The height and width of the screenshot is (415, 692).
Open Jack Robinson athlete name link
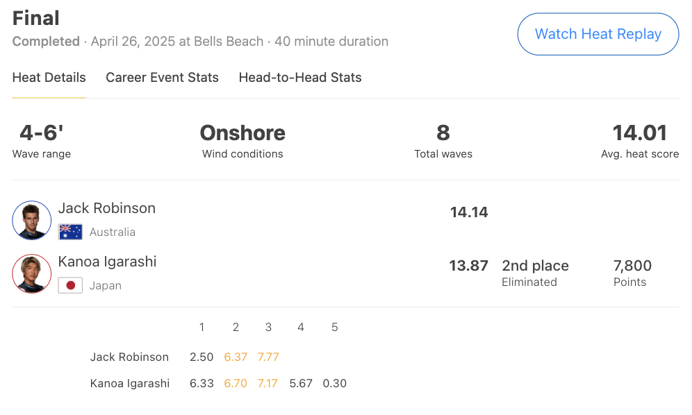point(107,207)
